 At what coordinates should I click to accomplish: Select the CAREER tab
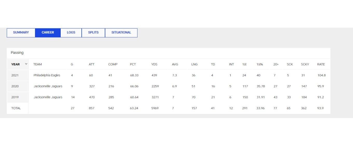point(48,33)
